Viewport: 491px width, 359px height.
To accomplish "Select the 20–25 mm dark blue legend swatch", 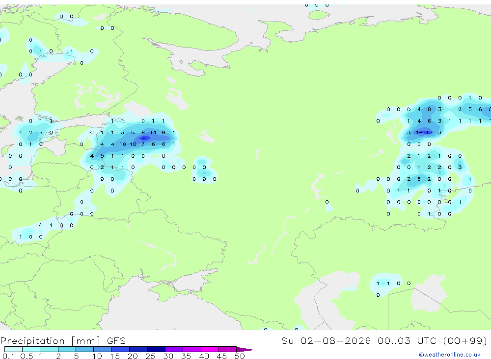I will pyautogui.click(x=138, y=349).
